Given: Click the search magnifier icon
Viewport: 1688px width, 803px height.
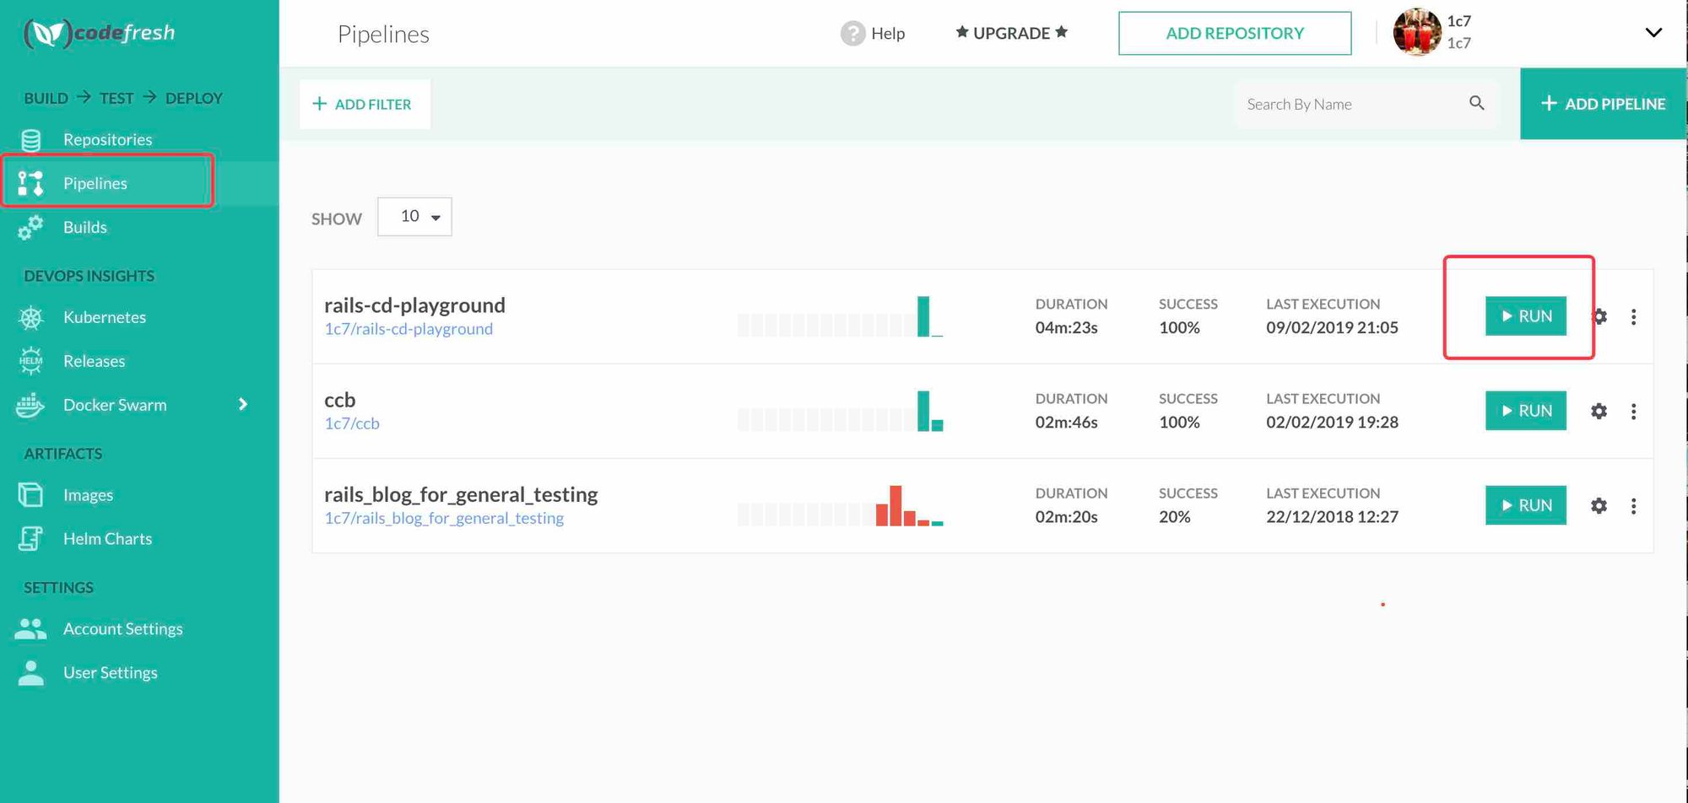Looking at the screenshot, I should click(x=1476, y=103).
